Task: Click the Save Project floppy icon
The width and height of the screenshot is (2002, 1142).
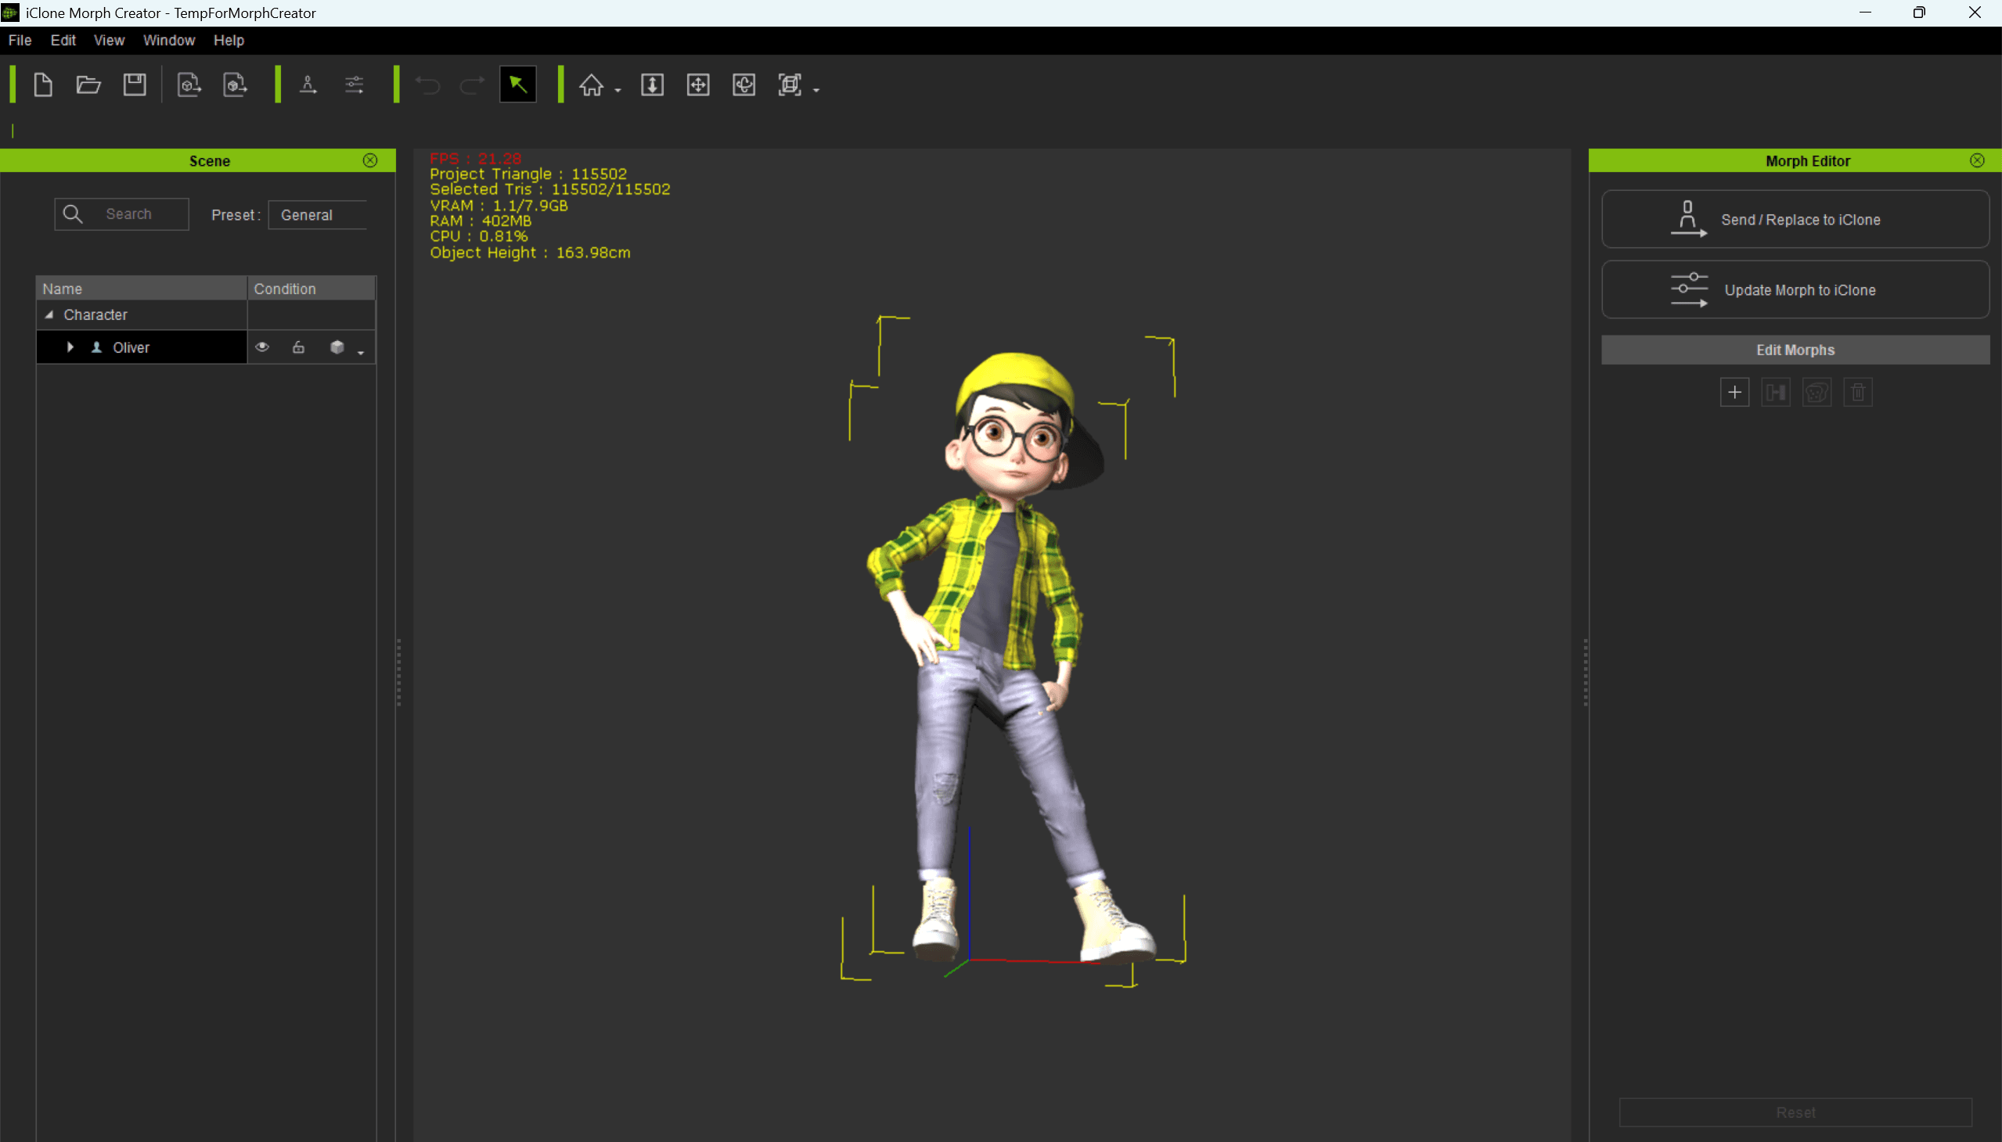Action: pos(135,84)
